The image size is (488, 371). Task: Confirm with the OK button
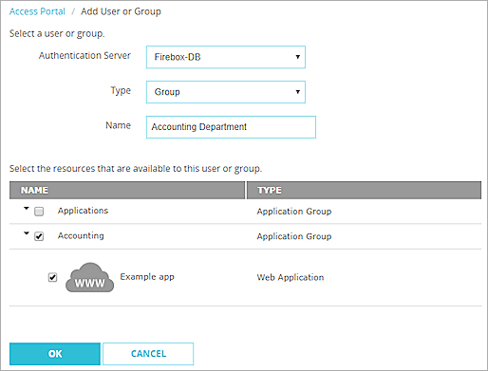(x=55, y=354)
